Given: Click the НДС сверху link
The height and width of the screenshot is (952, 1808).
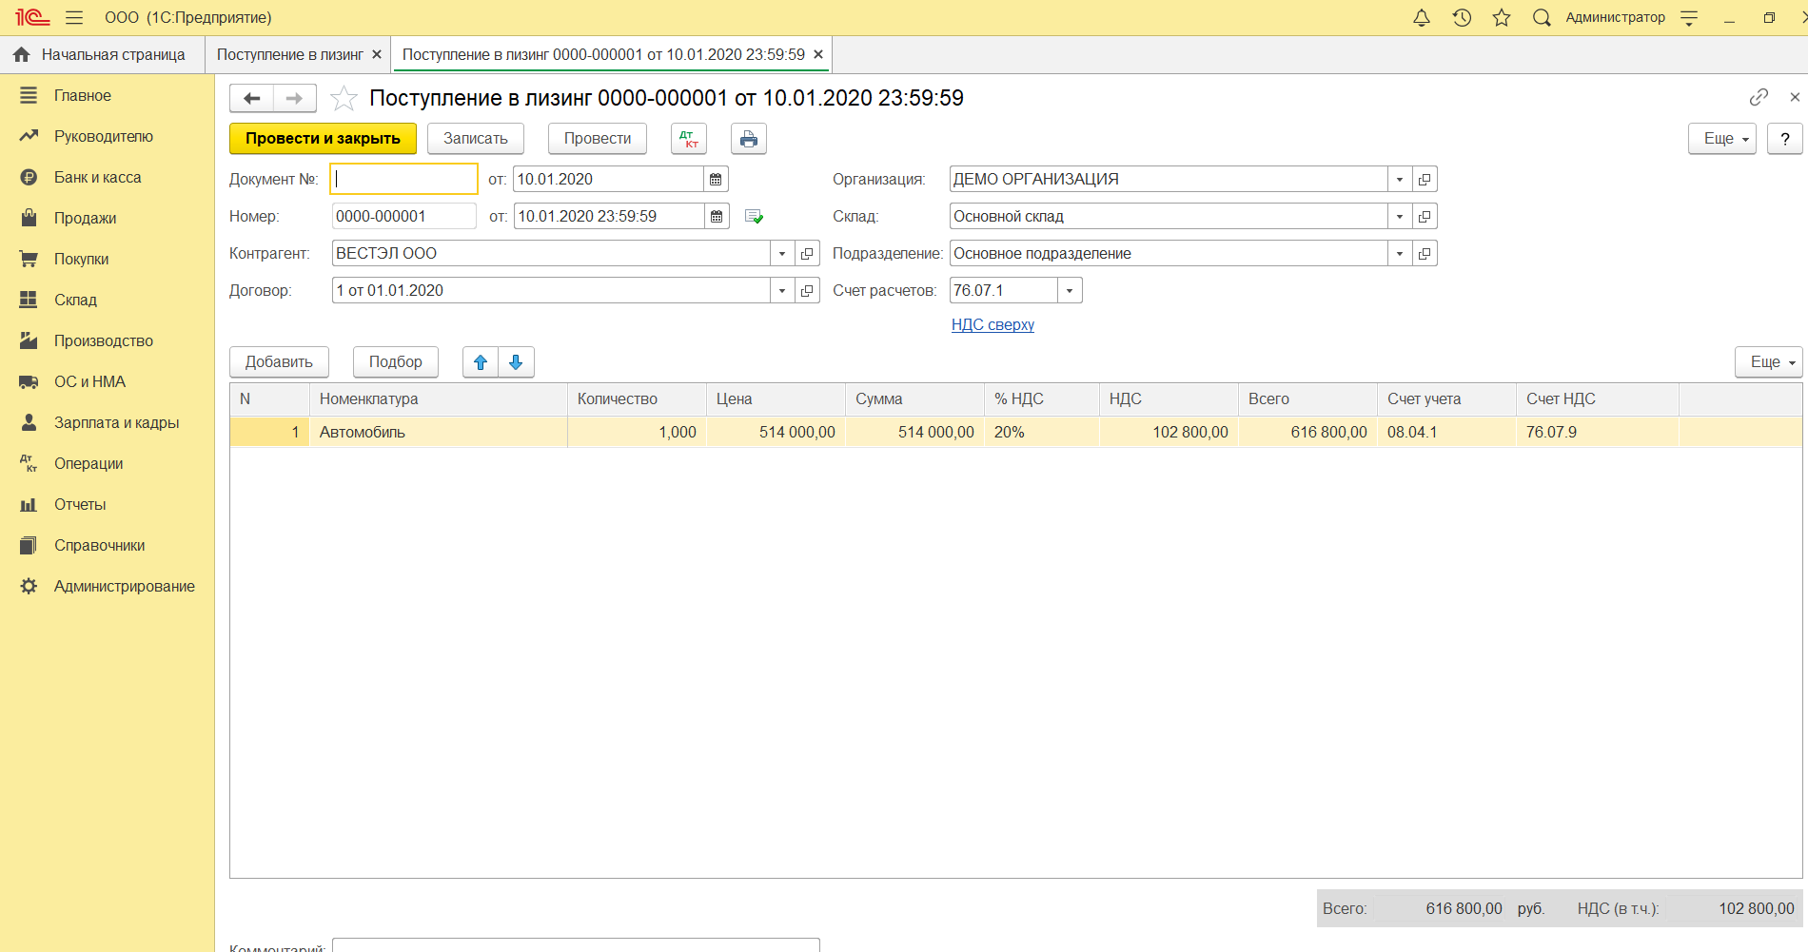Looking at the screenshot, I should click(992, 324).
